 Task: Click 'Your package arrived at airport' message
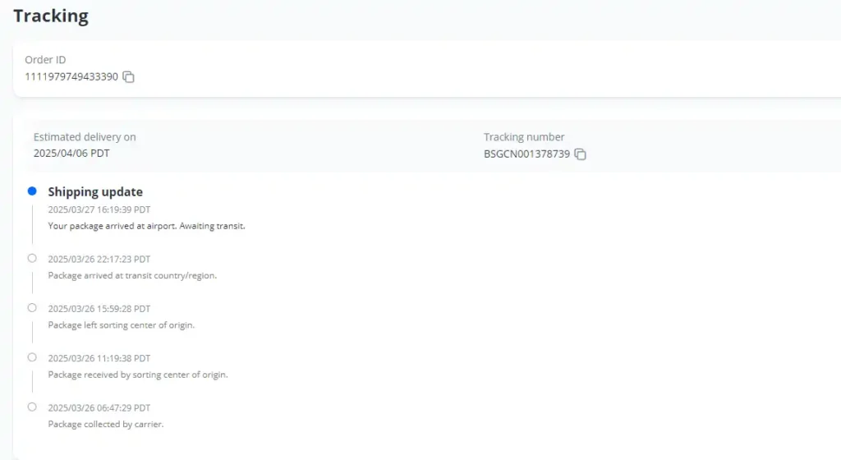(146, 226)
